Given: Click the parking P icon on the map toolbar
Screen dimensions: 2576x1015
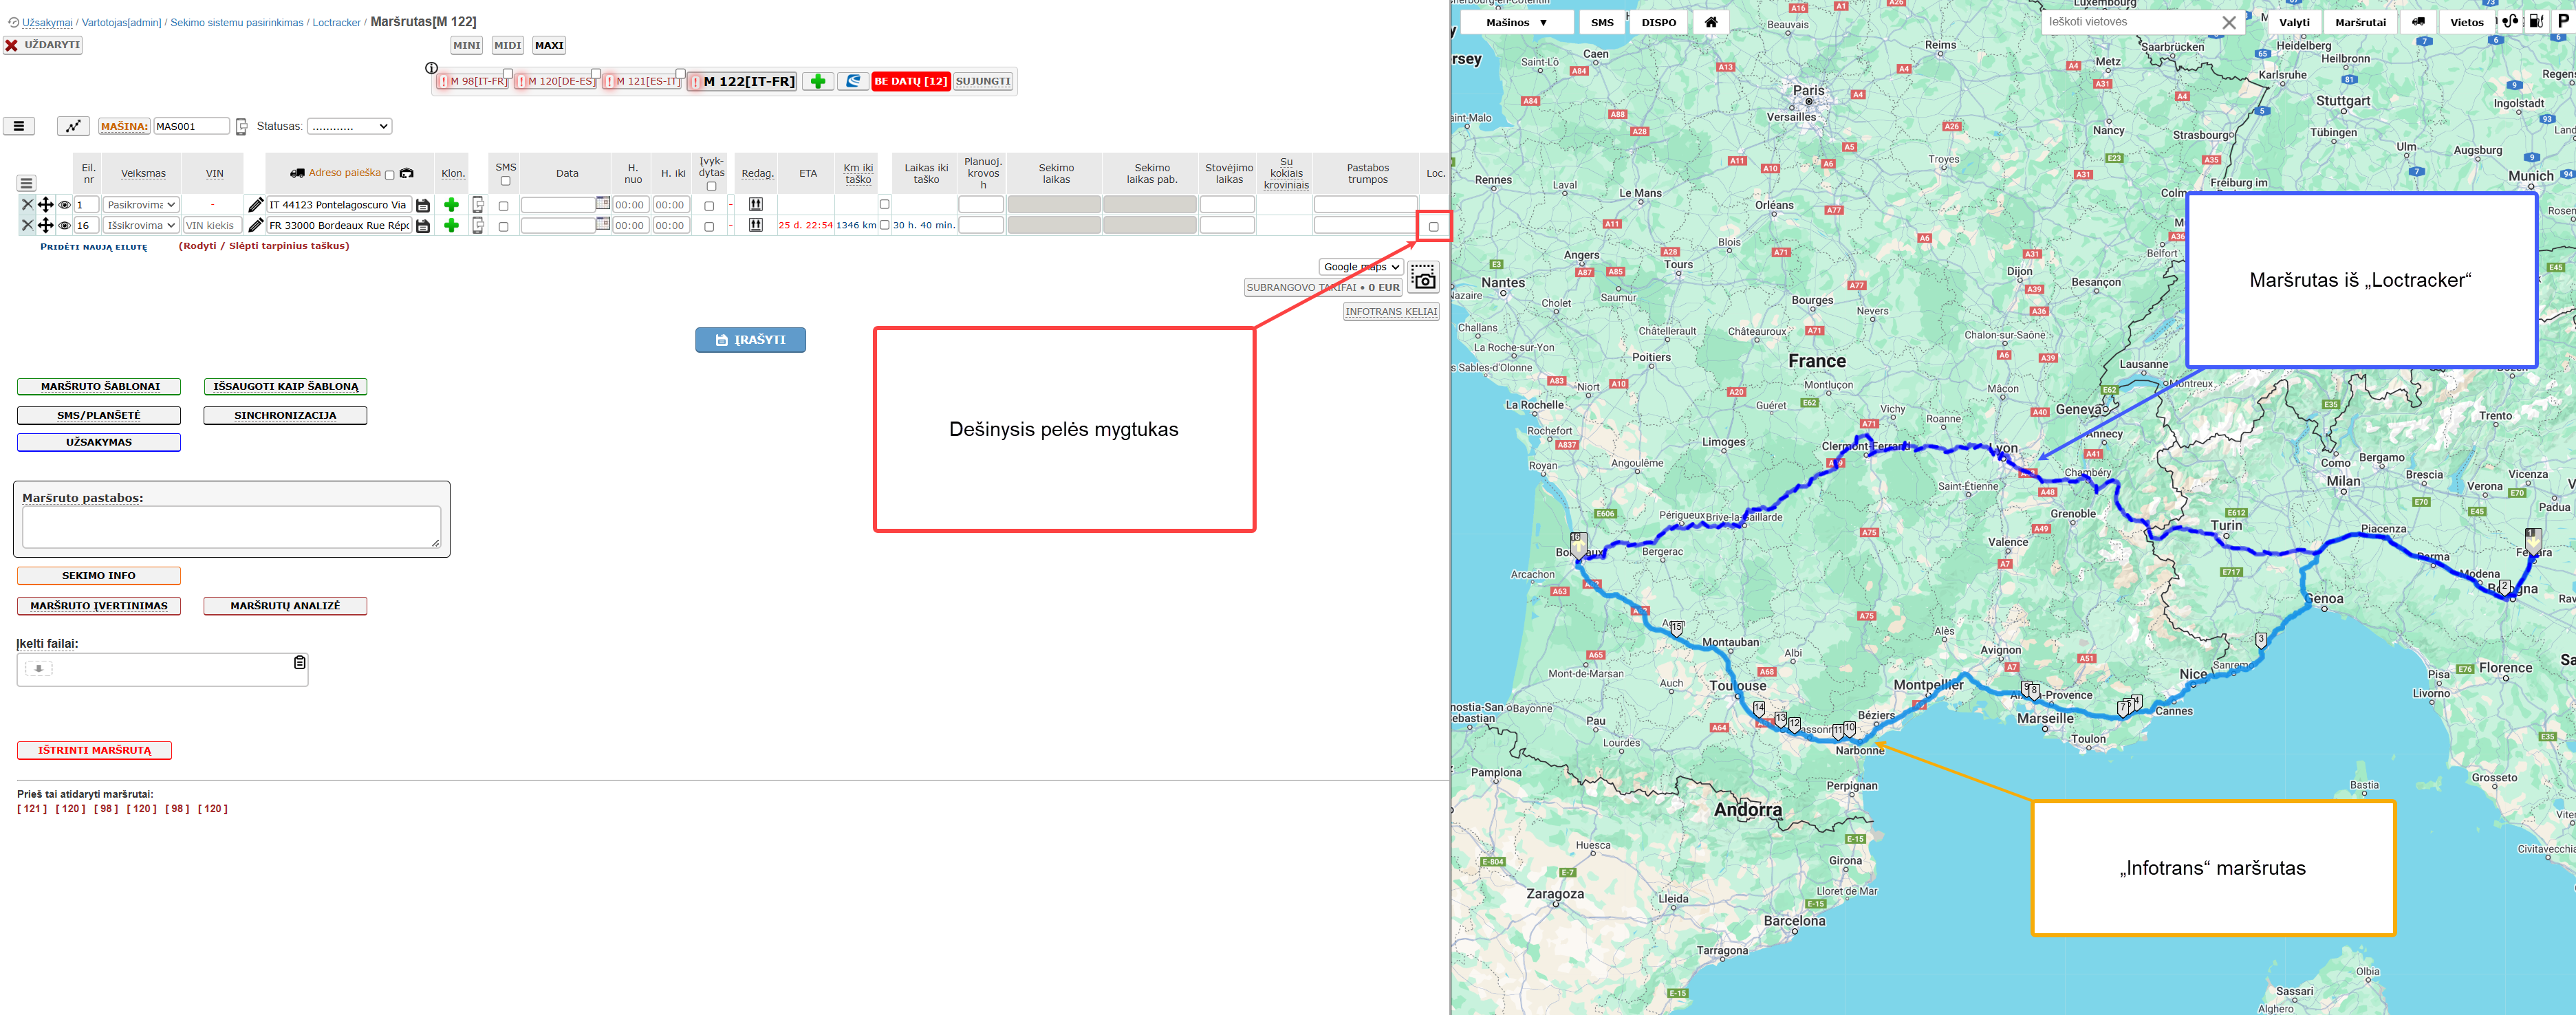Looking at the screenshot, I should (x=2563, y=21).
